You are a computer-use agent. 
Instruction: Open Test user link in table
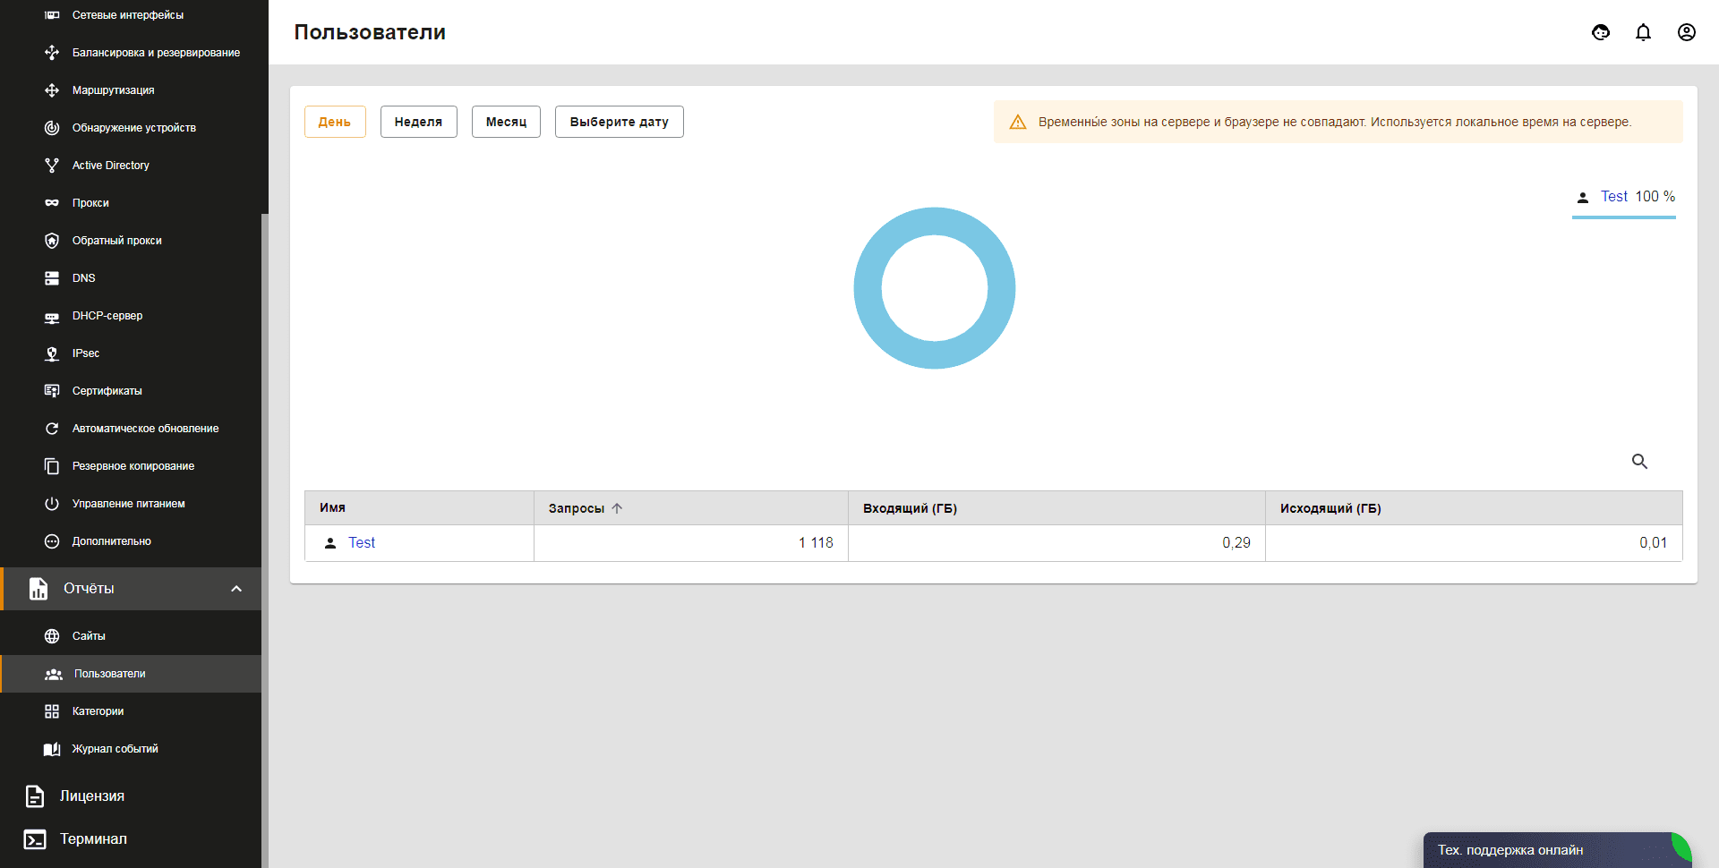362,543
